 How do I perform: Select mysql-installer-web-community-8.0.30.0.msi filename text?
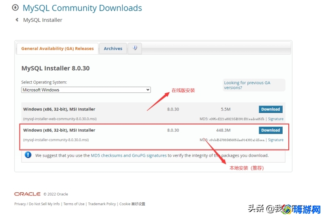[60, 119]
